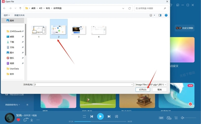The width and height of the screenshot is (201, 124).
Task: Choose the rainbow gradient custom color swatch
Action: coord(183,50)
